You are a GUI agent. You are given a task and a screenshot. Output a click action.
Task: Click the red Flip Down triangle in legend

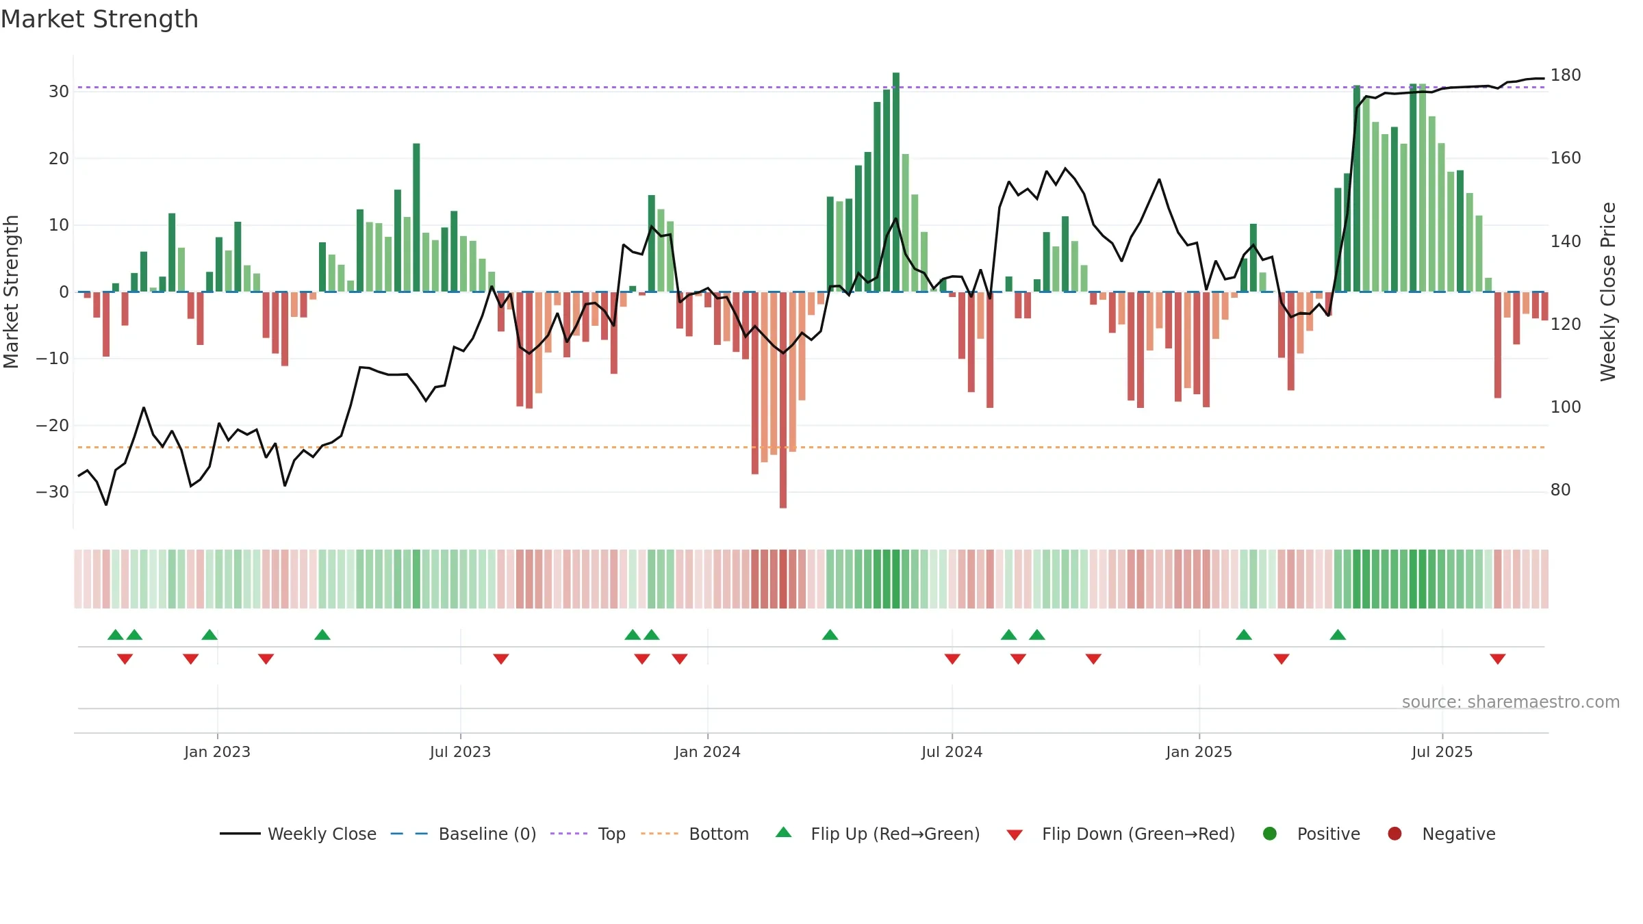pyautogui.click(x=1015, y=834)
